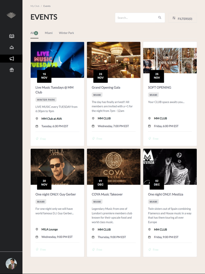Click price tag icon in Live Music Tuesdays card

click(37, 139)
